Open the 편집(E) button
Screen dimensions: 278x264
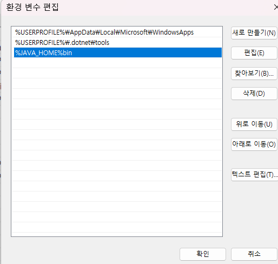point(254,53)
